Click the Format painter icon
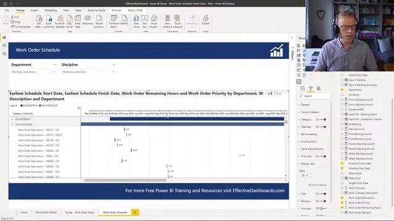 12,26
